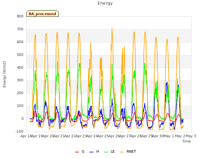Click the green LE legend swatch
The width and height of the screenshot is (211, 158).
[106, 152]
